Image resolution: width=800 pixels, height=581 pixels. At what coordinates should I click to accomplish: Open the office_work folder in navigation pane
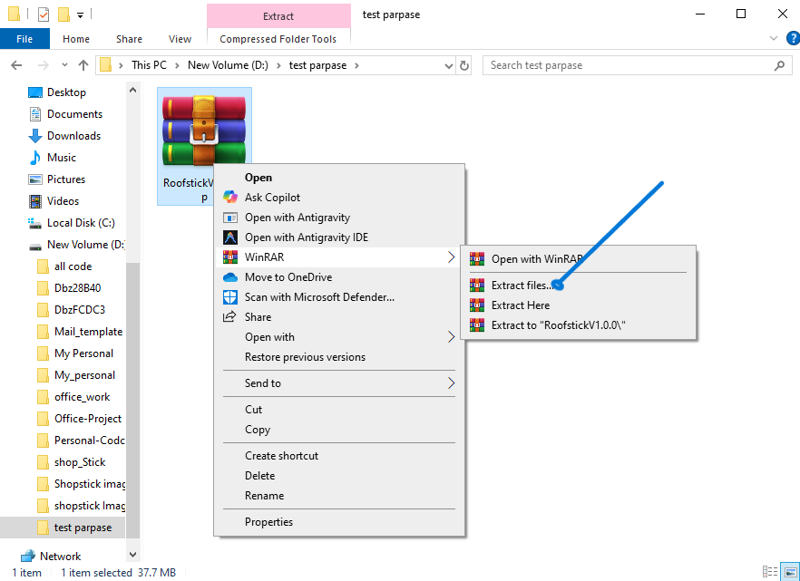click(x=83, y=397)
